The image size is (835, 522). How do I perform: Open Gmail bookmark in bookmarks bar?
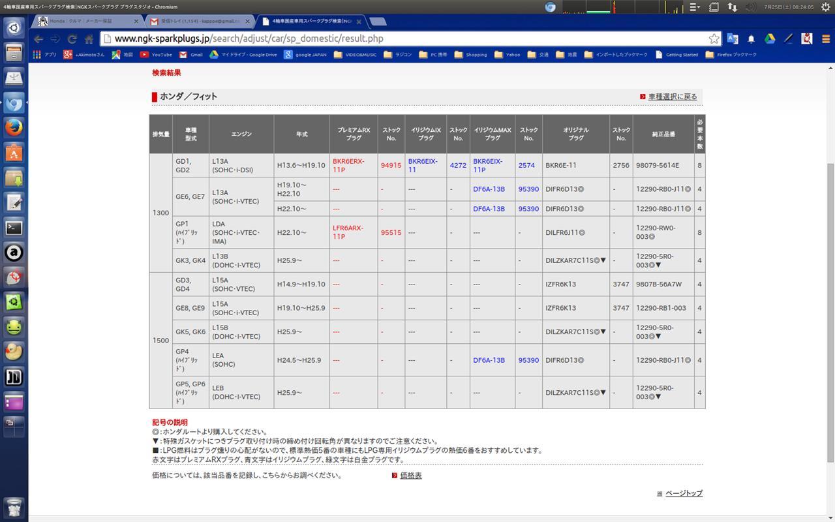pyautogui.click(x=191, y=55)
